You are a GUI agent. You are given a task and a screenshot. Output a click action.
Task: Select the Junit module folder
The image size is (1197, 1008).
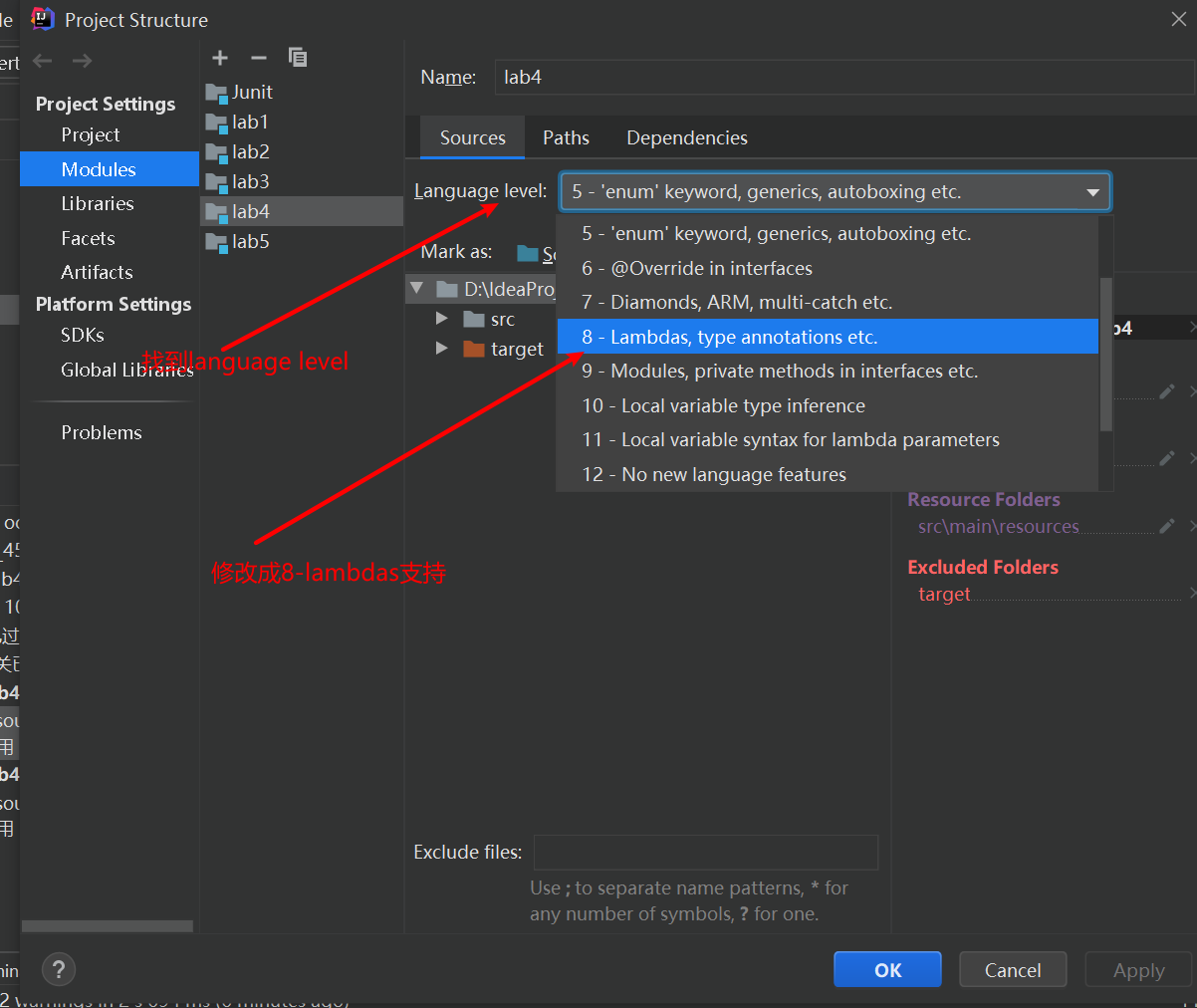[x=252, y=92]
